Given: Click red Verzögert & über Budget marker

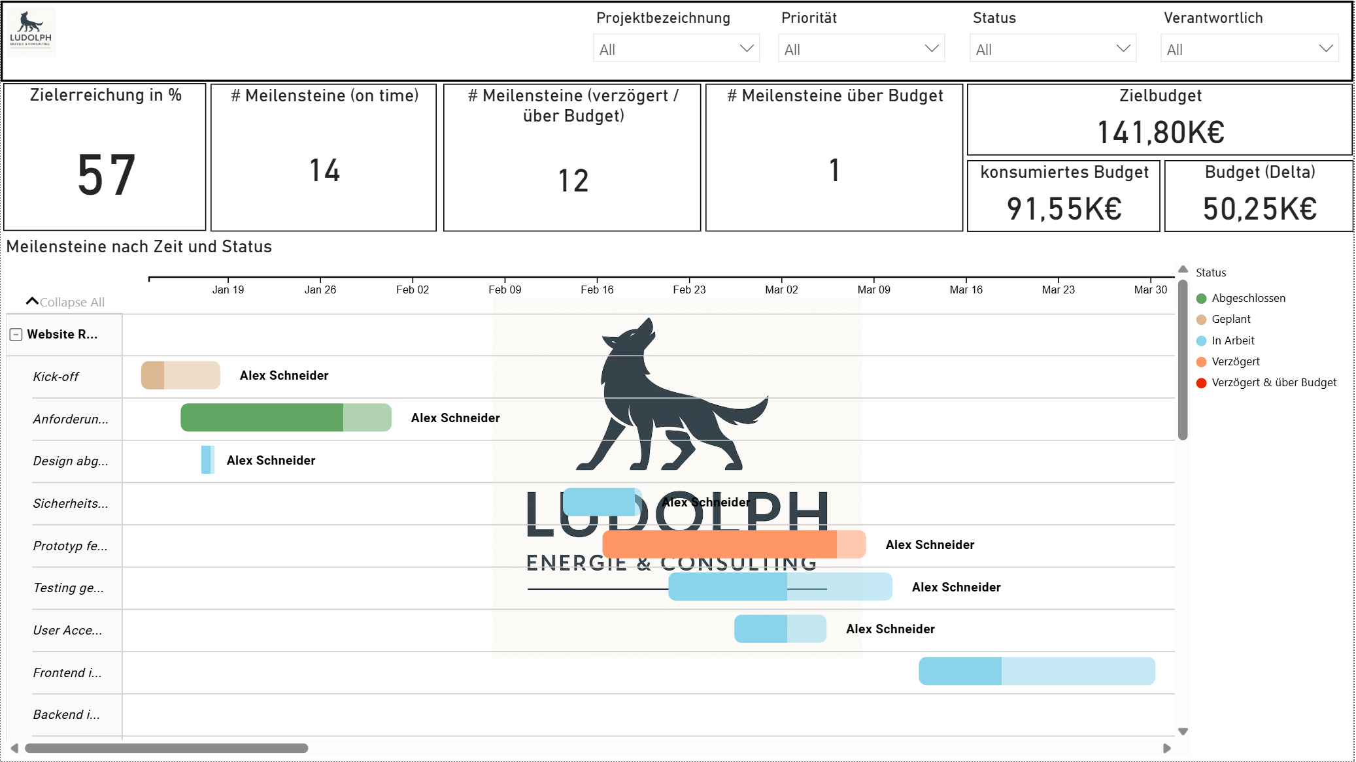Looking at the screenshot, I should pyautogui.click(x=1201, y=383).
